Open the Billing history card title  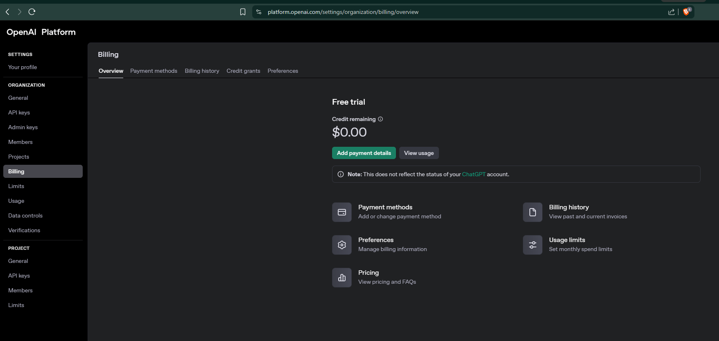pos(569,207)
